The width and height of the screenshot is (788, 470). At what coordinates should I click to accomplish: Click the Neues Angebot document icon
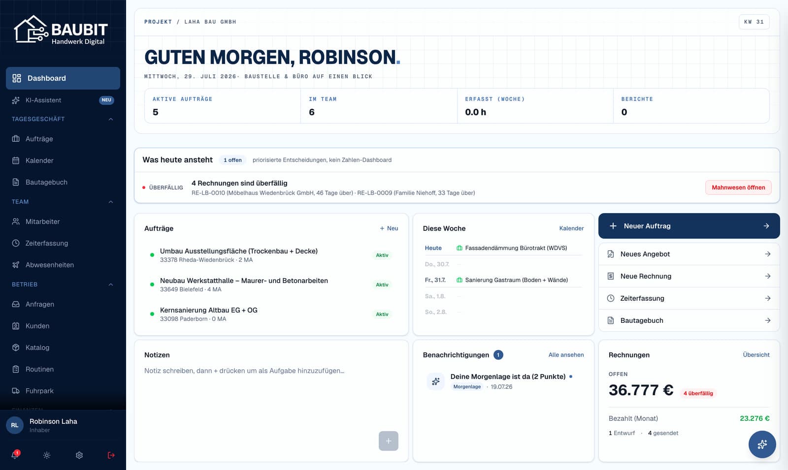tap(611, 254)
